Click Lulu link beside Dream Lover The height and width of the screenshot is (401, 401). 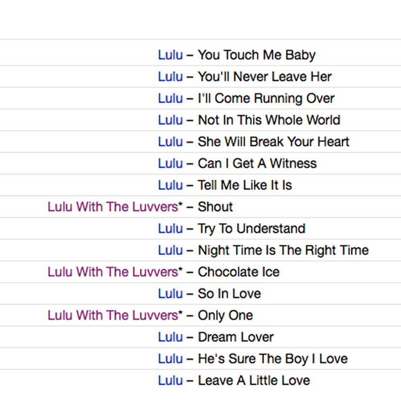170,337
